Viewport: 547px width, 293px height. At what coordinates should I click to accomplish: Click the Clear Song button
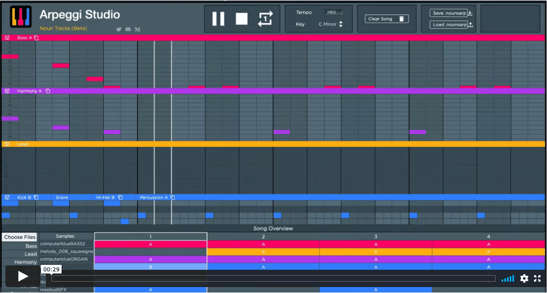point(386,19)
